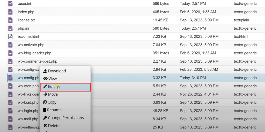
Task: Click the Today, 3:10 PM date cell
Action: [193, 78]
